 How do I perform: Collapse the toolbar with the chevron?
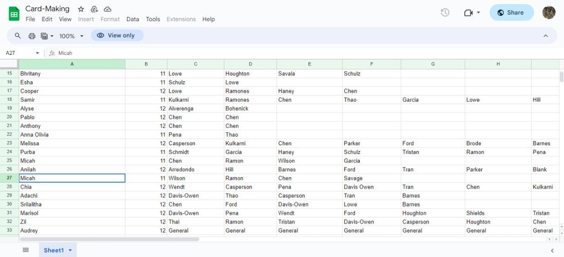[x=545, y=36]
